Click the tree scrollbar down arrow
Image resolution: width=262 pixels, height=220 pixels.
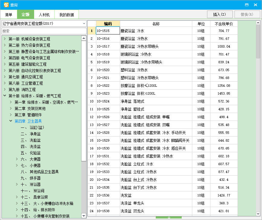click(x=84, y=215)
